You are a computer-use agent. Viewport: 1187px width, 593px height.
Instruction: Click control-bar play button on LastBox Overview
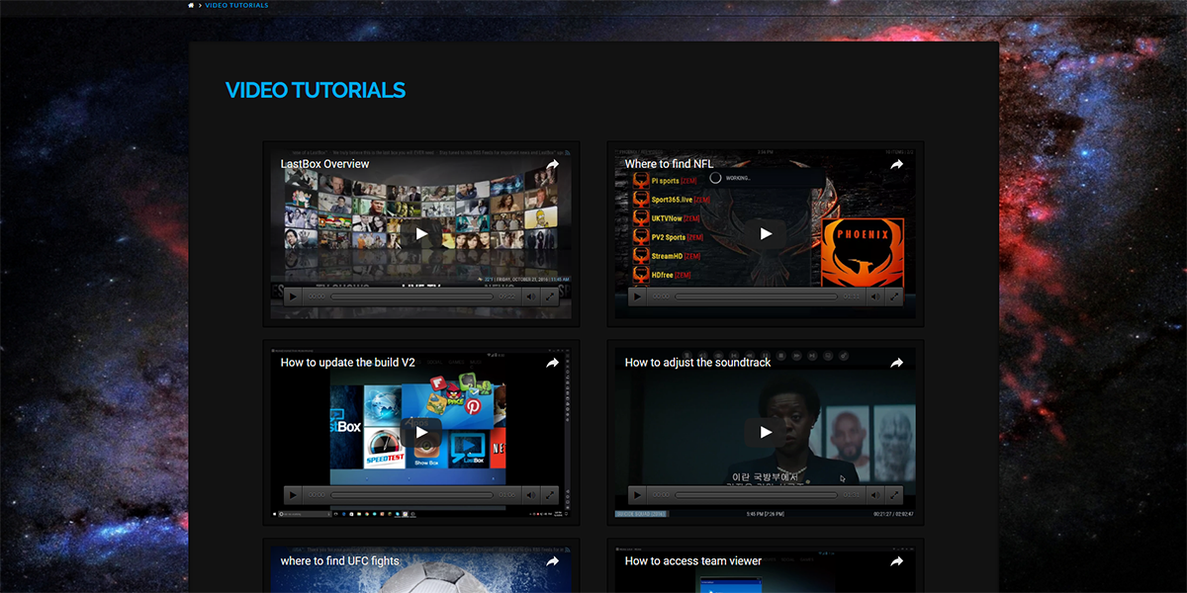tap(293, 296)
